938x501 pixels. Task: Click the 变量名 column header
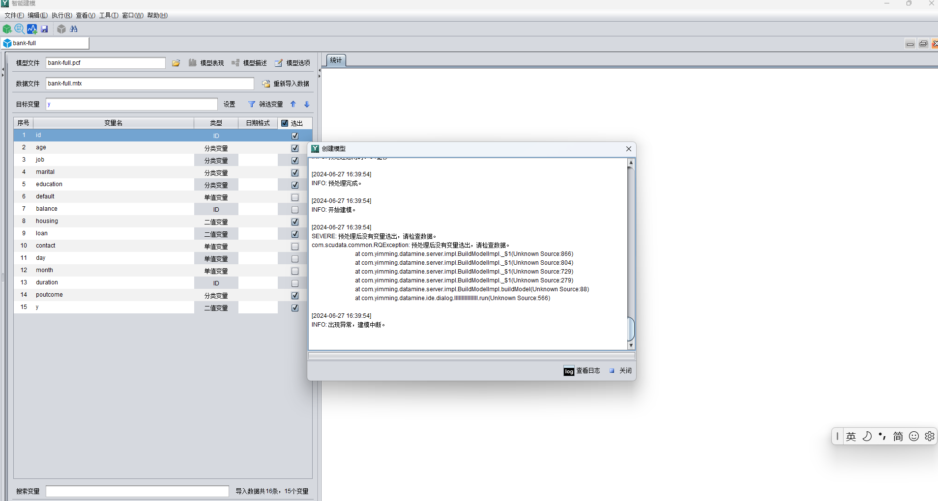click(x=114, y=123)
